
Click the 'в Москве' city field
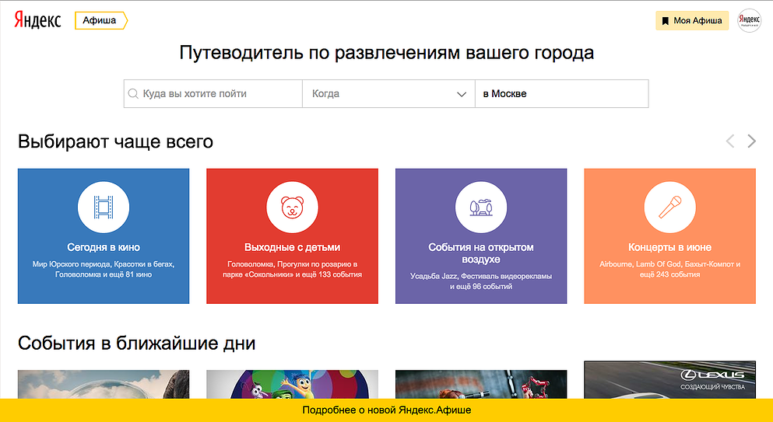point(561,93)
